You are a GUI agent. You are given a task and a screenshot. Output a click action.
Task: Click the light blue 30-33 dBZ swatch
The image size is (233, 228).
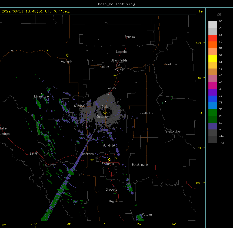tap(212, 106)
